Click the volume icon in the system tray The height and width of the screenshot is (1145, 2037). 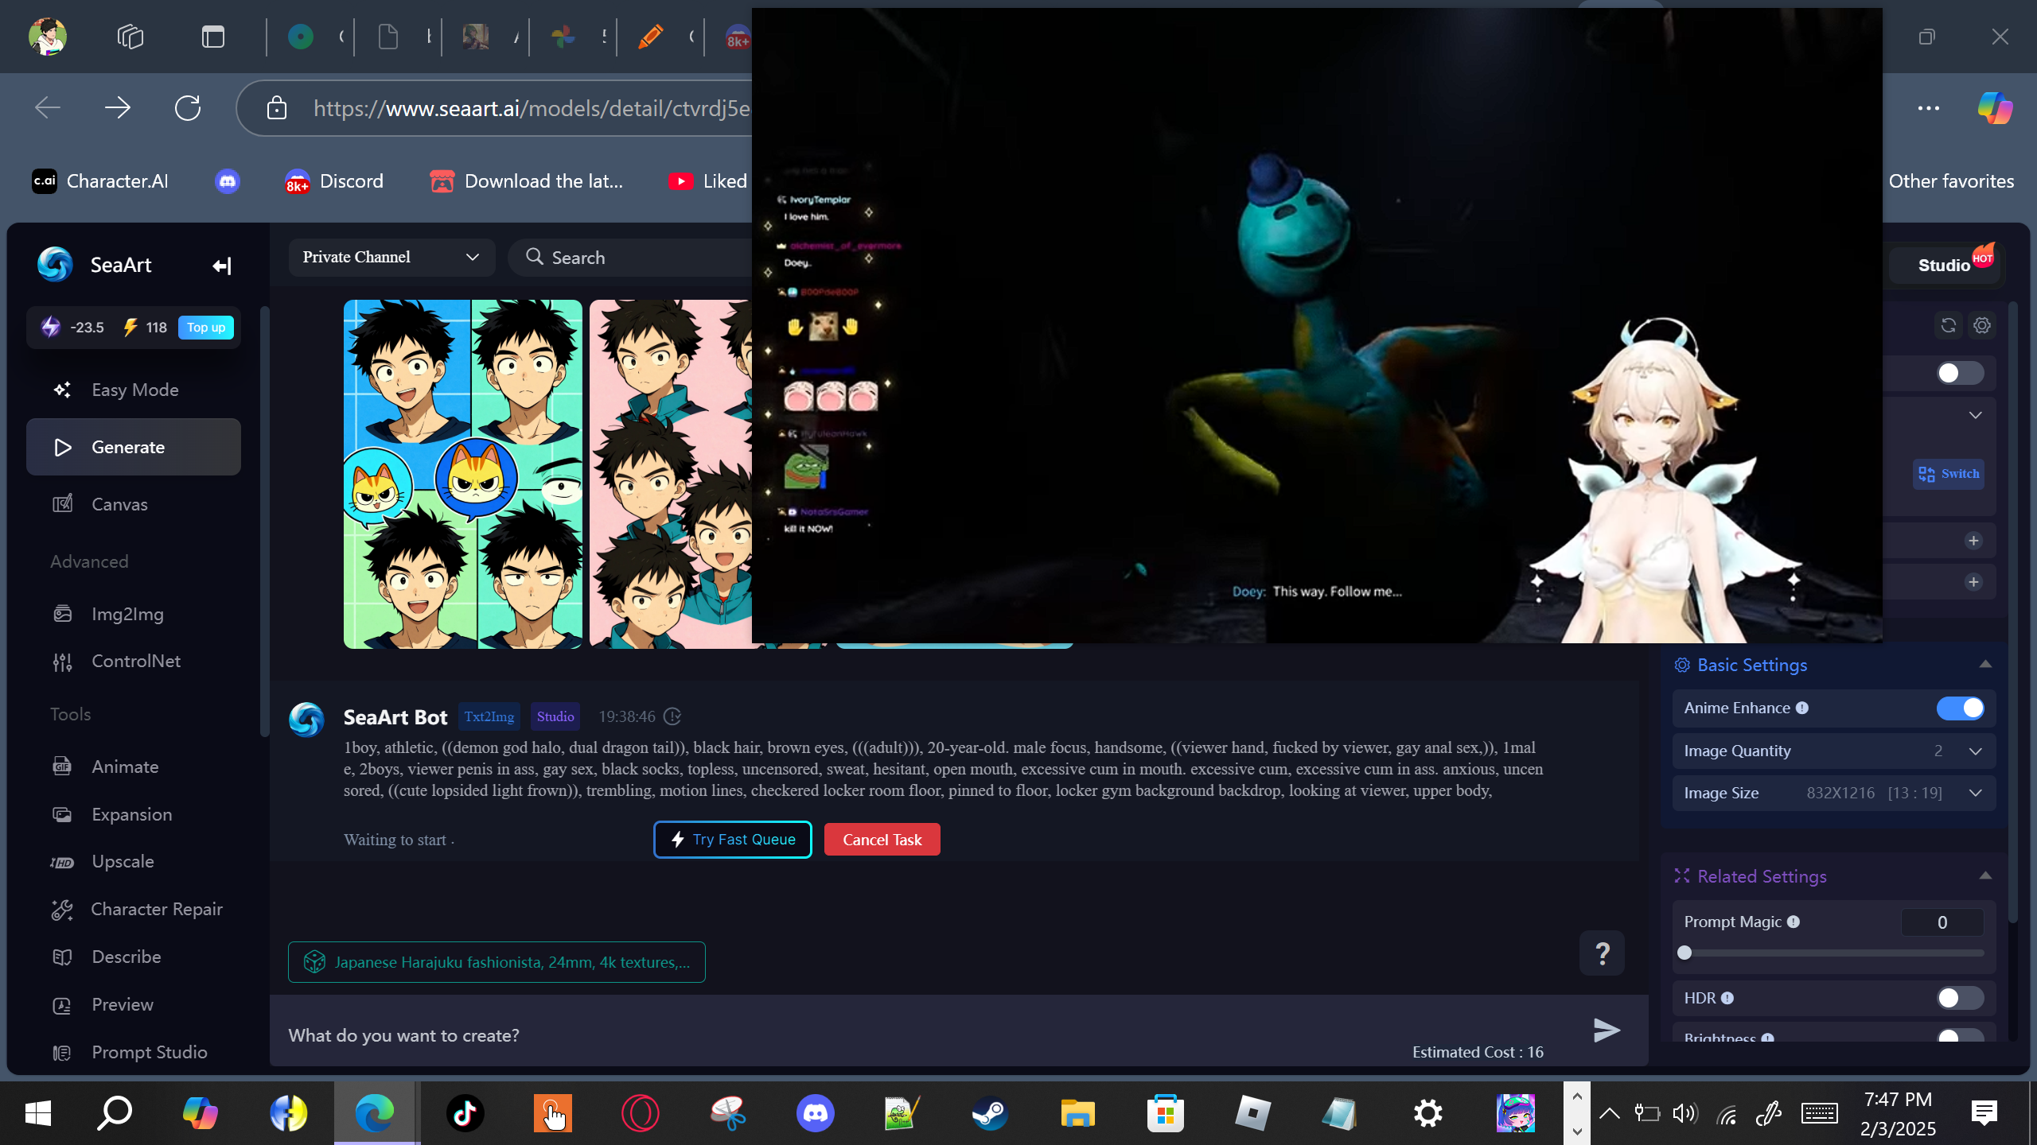click(1685, 1113)
